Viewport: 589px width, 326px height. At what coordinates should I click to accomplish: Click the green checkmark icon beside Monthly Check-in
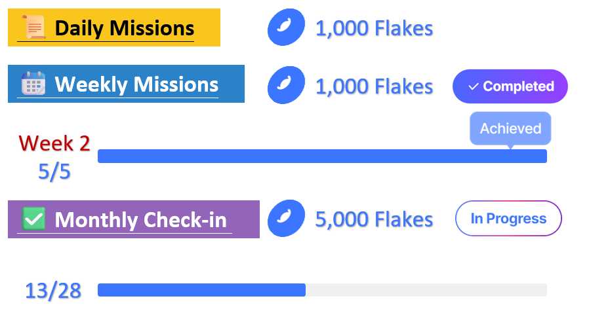tap(33, 219)
